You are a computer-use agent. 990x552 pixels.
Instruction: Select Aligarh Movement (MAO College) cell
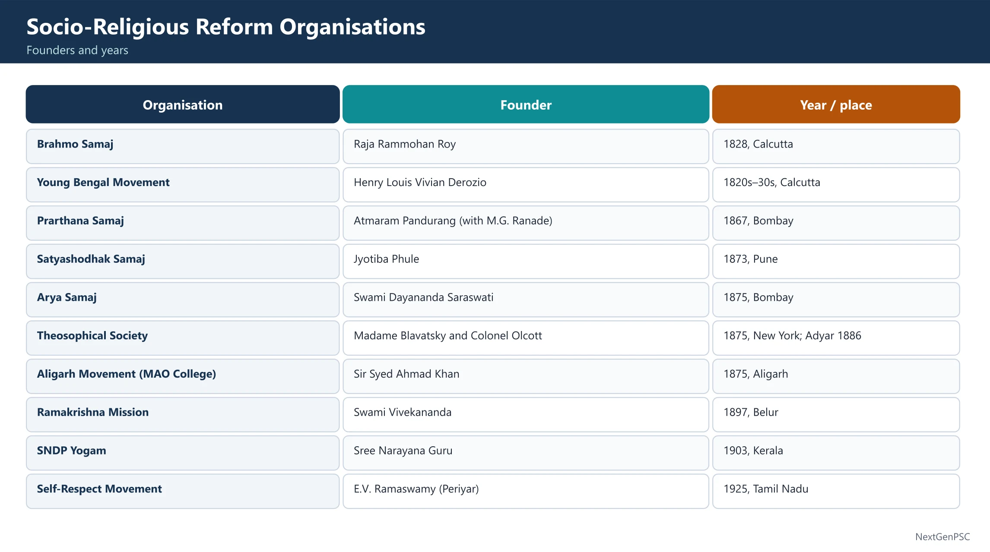tap(183, 376)
